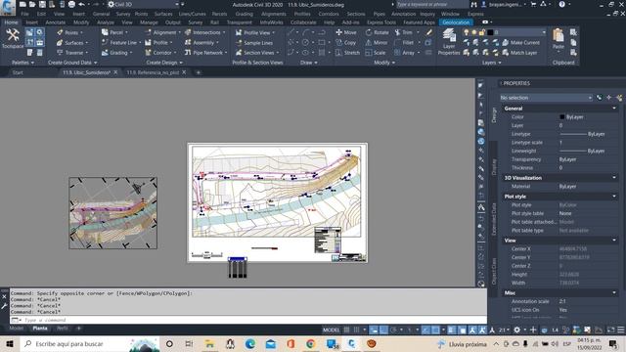Open the Surfaces dropdown
Screen dimensions: 626x352
click(x=72, y=42)
